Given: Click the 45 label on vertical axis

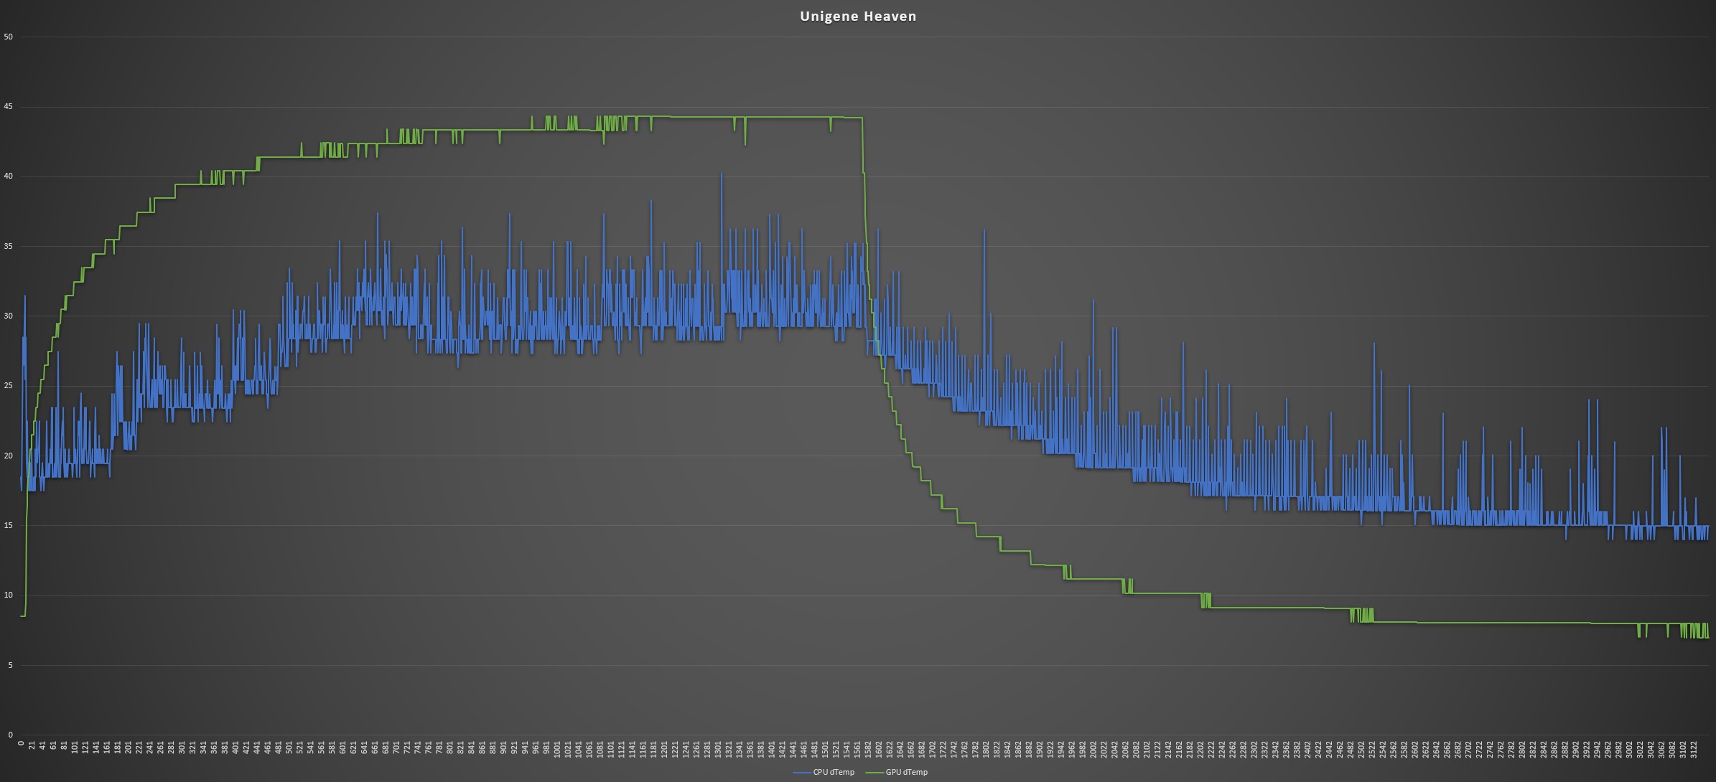Looking at the screenshot, I should tap(9, 107).
